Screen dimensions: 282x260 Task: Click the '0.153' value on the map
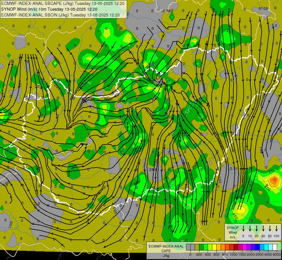[x=89, y=99]
